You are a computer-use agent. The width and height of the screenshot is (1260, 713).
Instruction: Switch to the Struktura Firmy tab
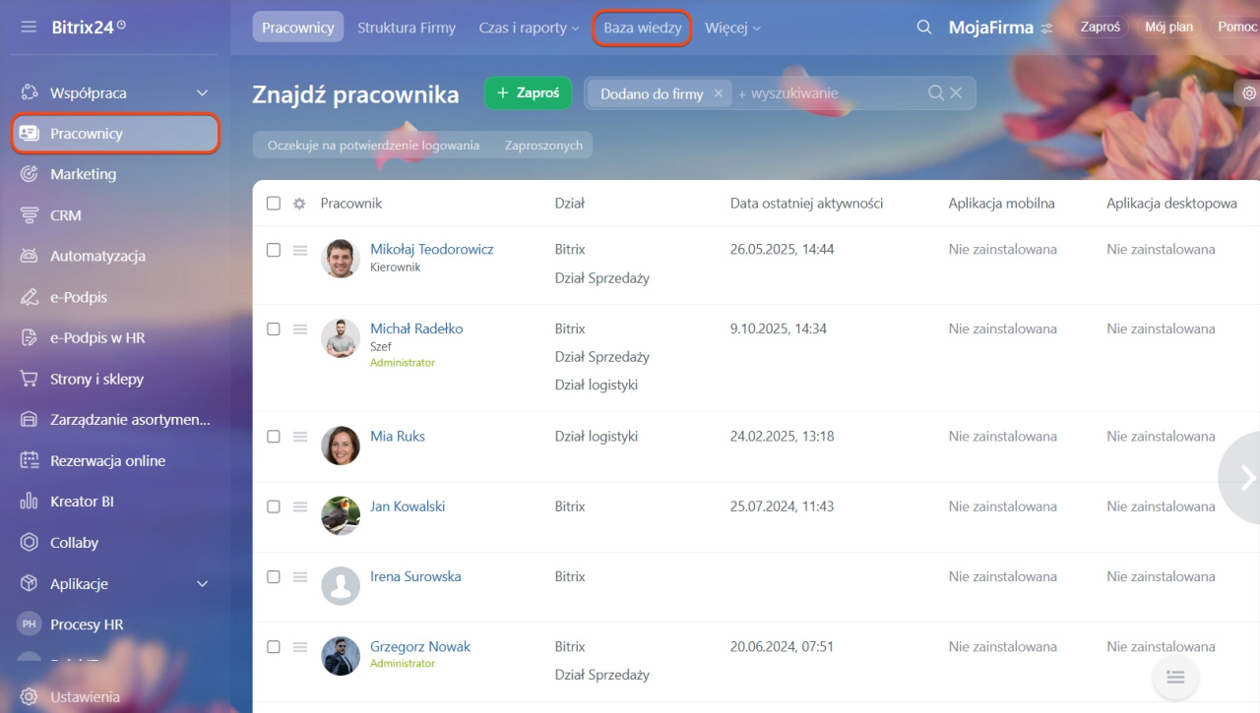pyautogui.click(x=407, y=28)
